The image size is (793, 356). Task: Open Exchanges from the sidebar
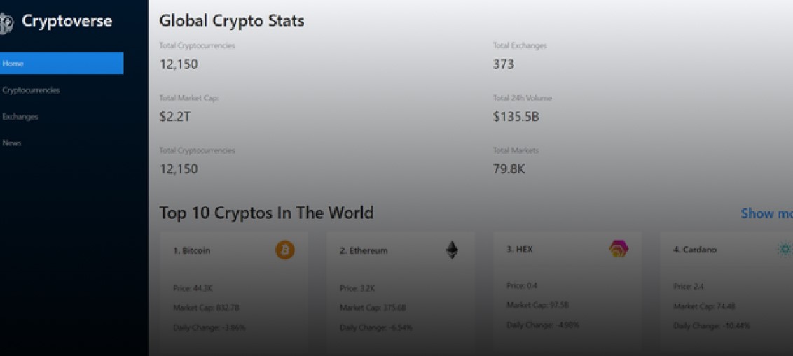tap(20, 117)
